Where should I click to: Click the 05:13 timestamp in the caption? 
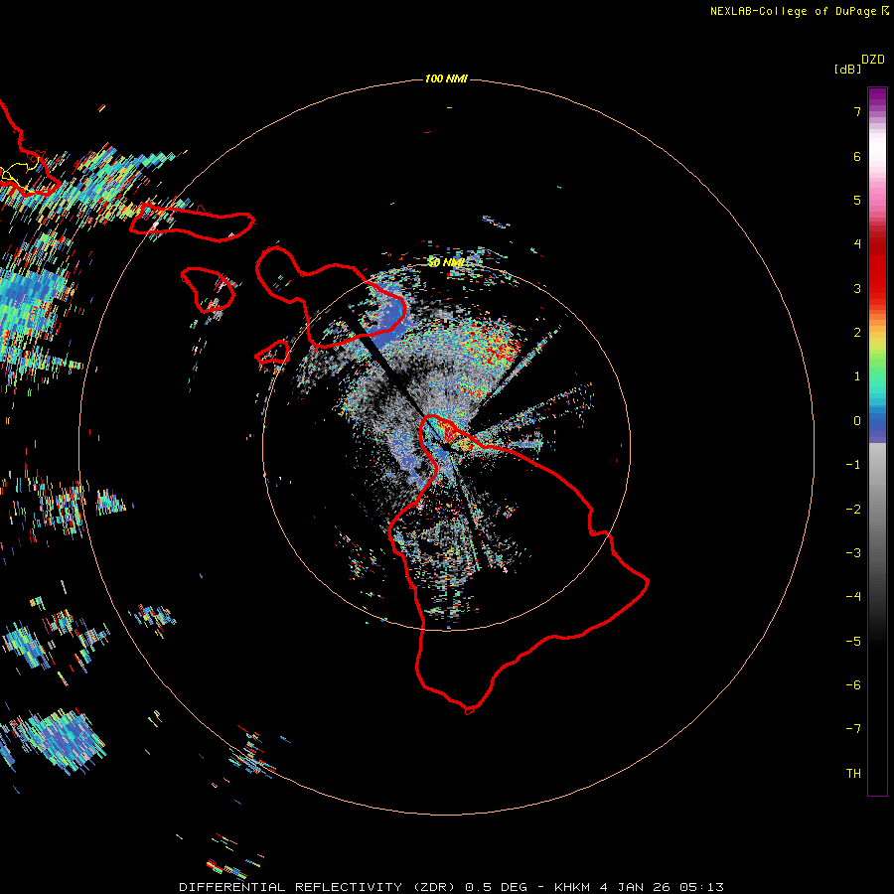tap(702, 887)
